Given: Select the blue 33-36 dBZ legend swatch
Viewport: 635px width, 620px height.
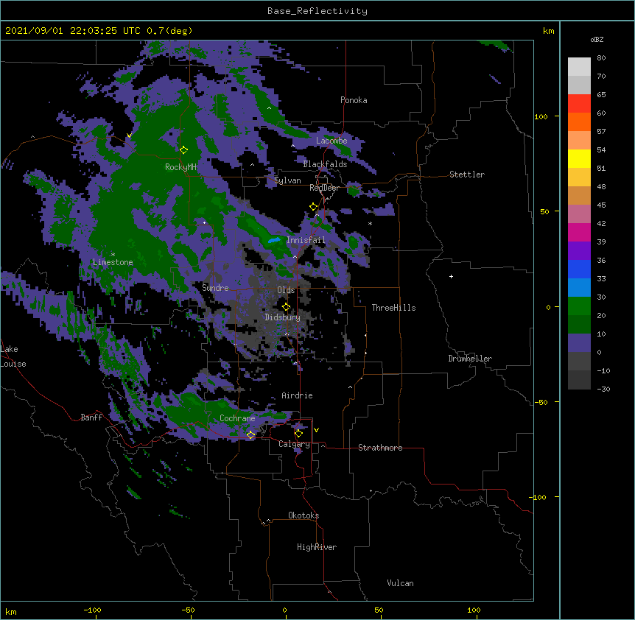Looking at the screenshot, I should [x=579, y=269].
